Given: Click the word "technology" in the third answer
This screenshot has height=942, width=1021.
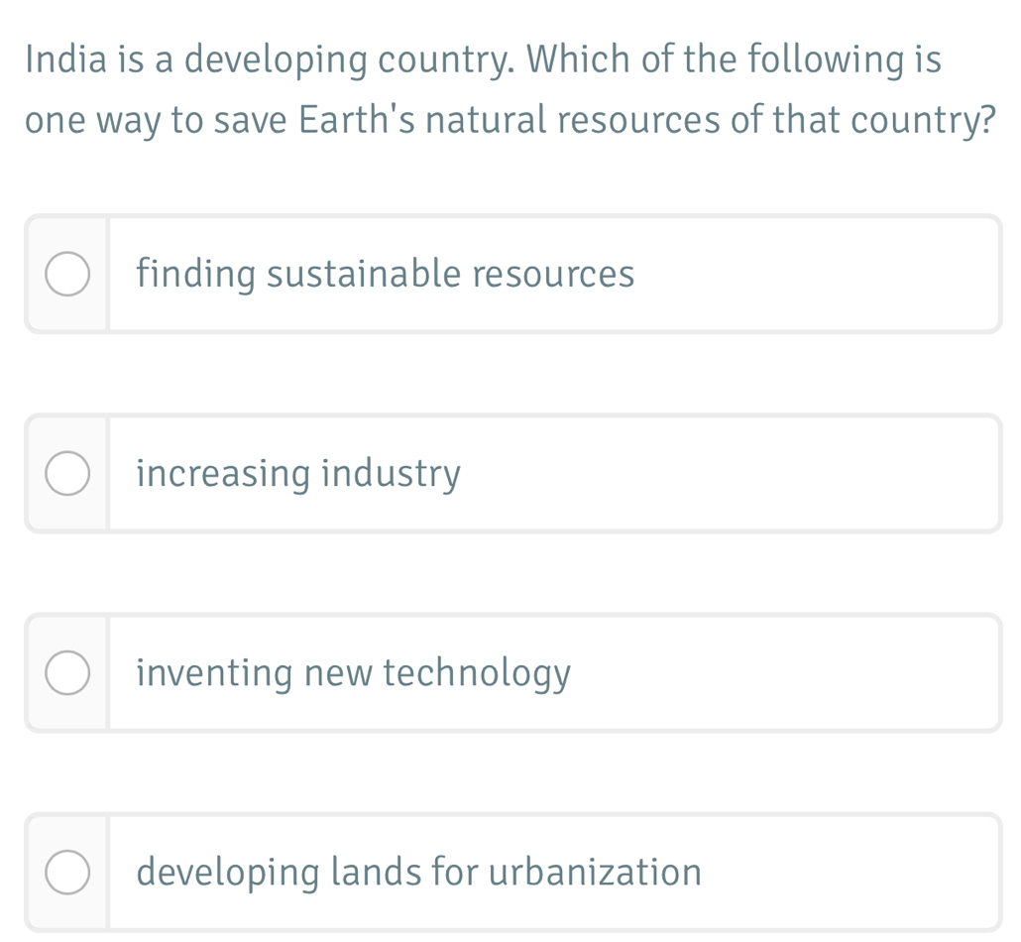Looking at the screenshot, I should pos(477,674).
